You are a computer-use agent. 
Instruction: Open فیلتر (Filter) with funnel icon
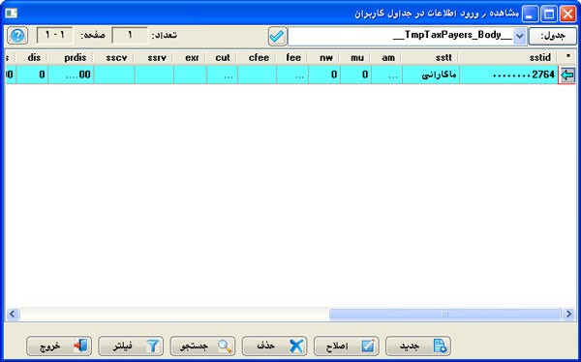click(x=131, y=347)
